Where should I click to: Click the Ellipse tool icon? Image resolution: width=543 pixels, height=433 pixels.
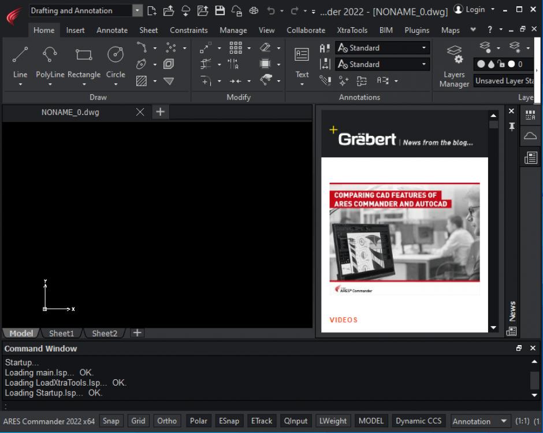pos(142,64)
